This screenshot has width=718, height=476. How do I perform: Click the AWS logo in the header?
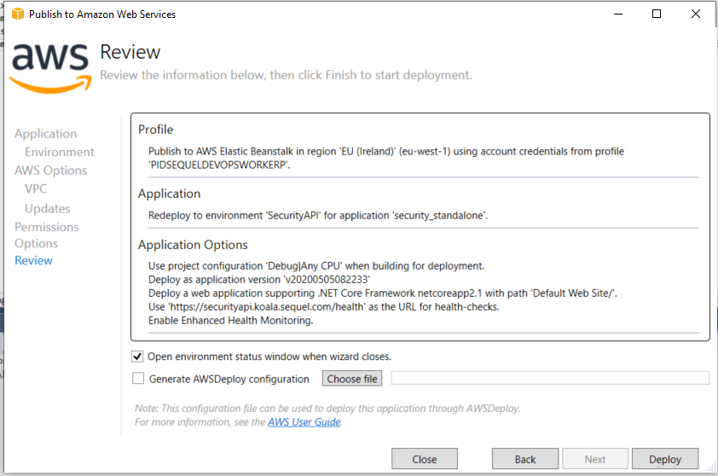[50, 68]
